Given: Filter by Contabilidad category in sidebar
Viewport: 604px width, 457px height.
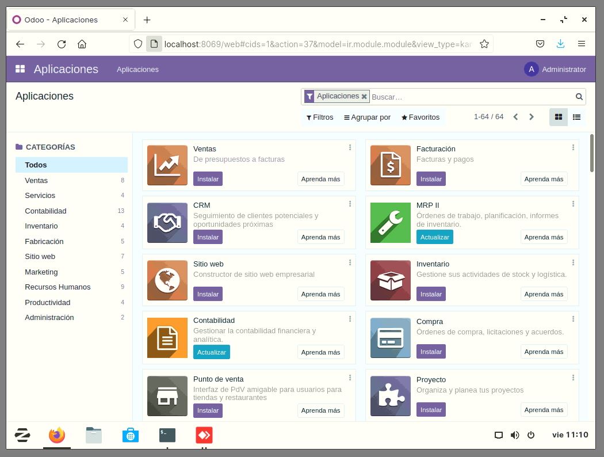Looking at the screenshot, I should click(x=72, y=211).
